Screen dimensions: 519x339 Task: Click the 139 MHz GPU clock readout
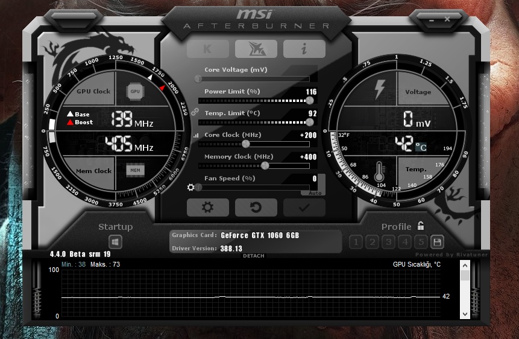132,119
